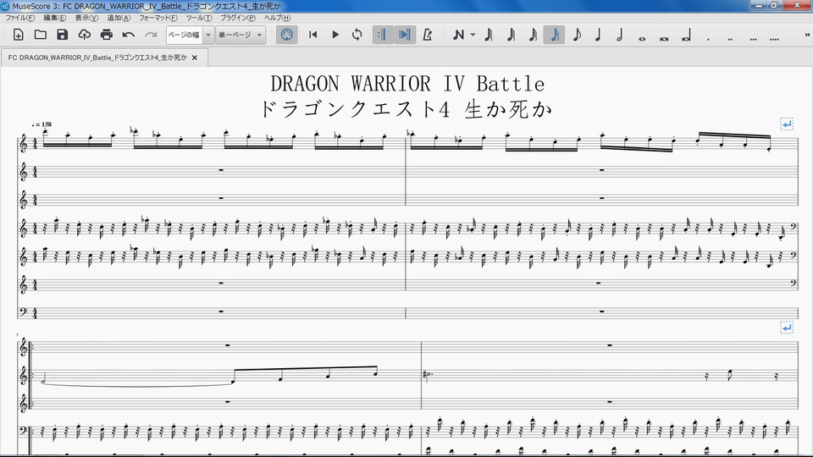
Task: Toggle concert pitch button
Action: tap(286, 35)
